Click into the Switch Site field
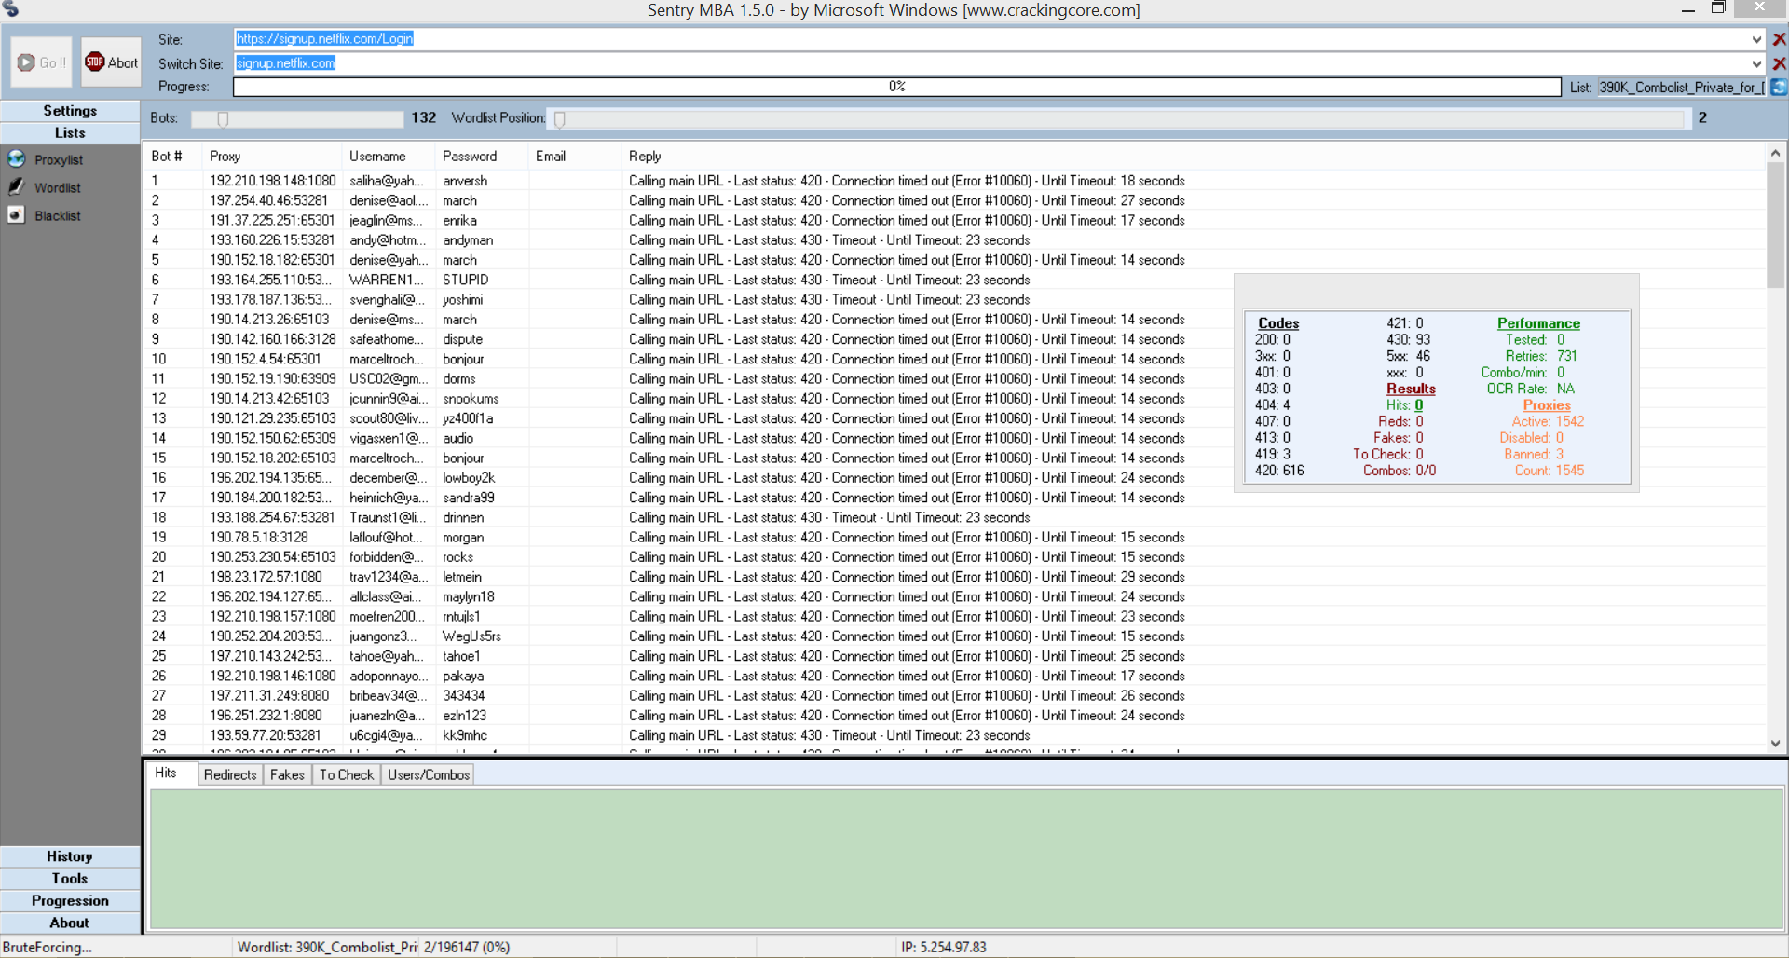The width and height of the screenshot is (1789, 958). tap(990, 63)
